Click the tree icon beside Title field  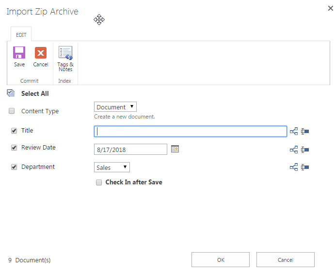[293, 131]
